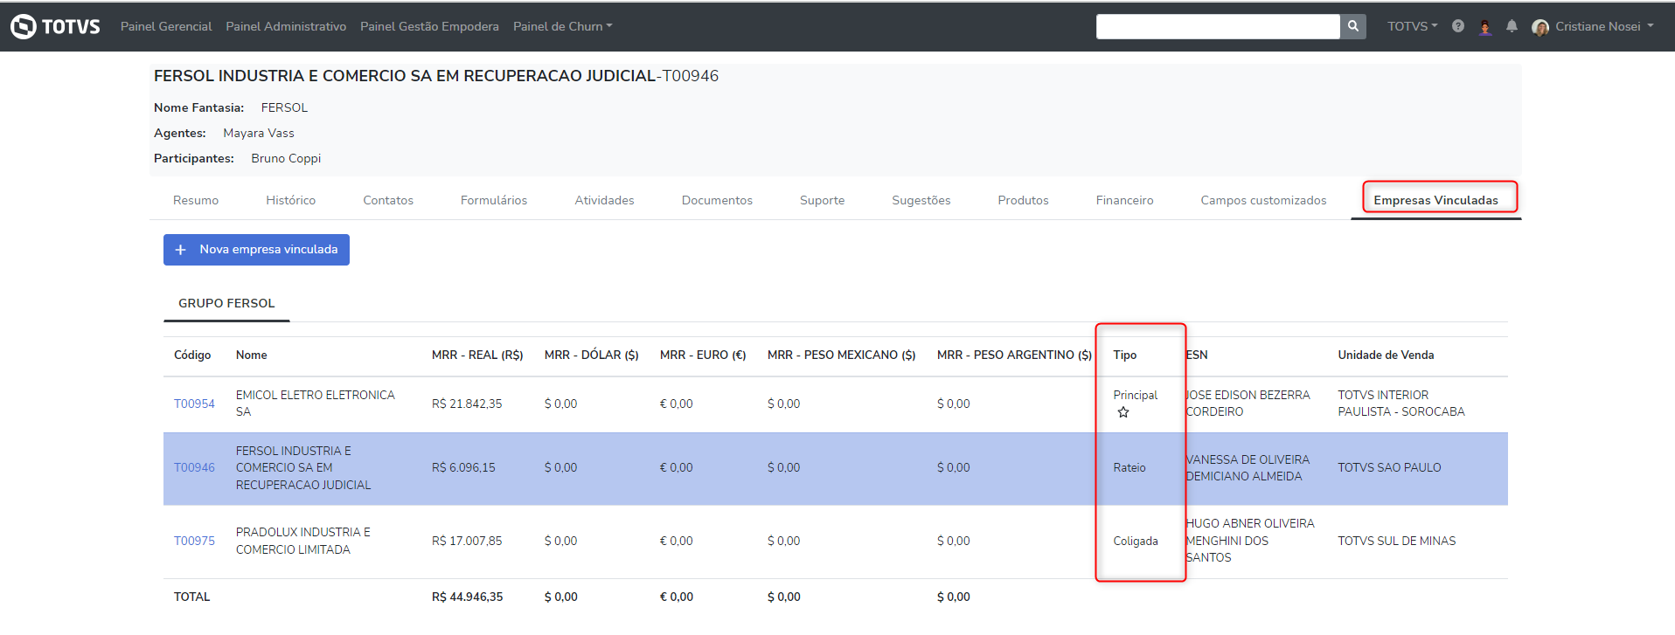Click the total R$ 44.946,35 value

click(468, 597)
